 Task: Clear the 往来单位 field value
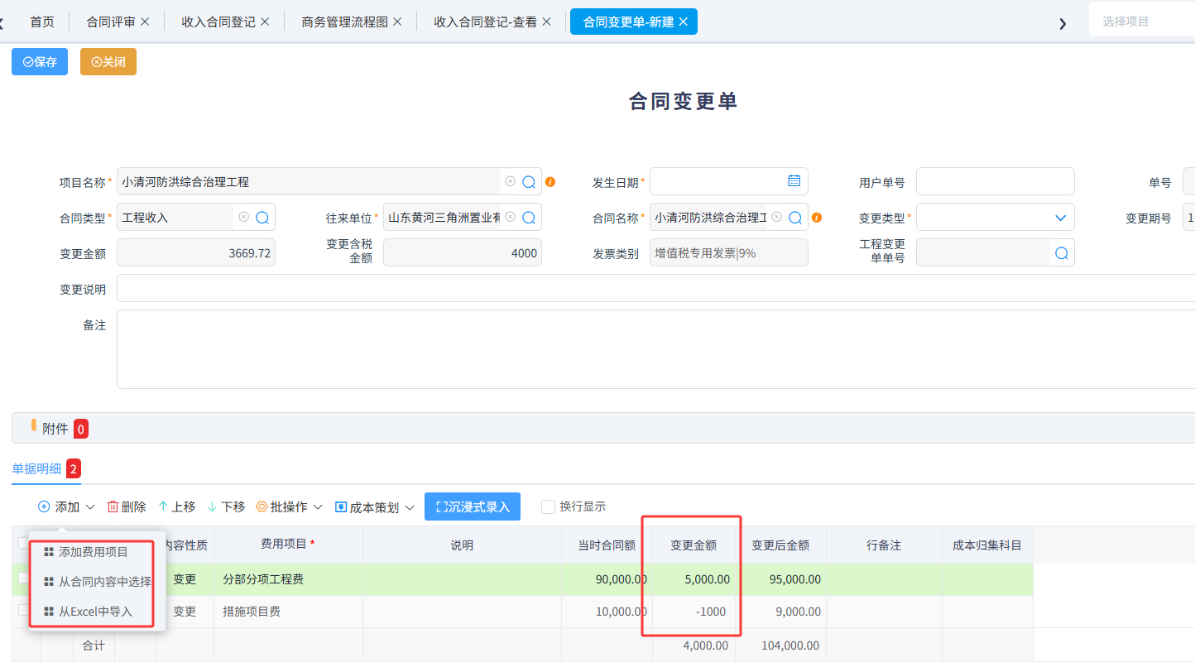click(510, 217)
